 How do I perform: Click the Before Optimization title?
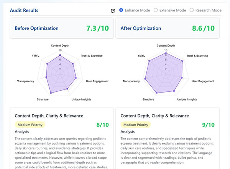tap(37, 28)
